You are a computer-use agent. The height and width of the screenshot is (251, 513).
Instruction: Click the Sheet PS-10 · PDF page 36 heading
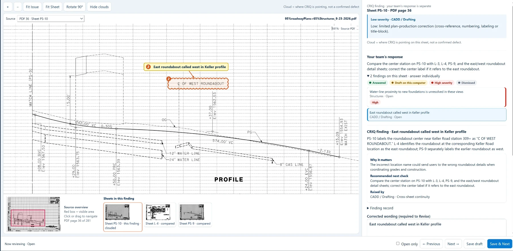(389, 11)
